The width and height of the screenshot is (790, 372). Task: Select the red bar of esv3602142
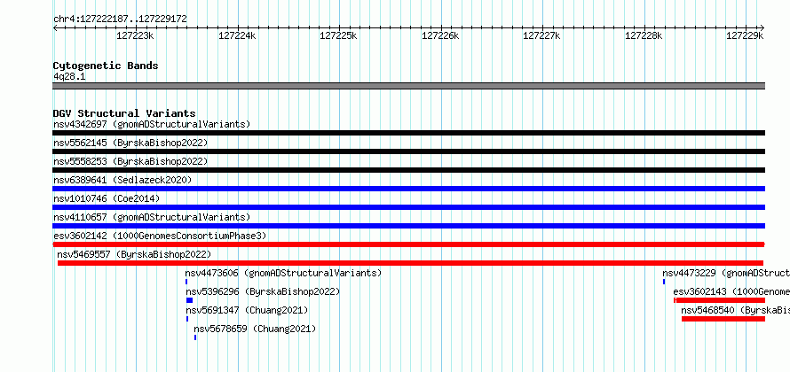coord(408,244)
